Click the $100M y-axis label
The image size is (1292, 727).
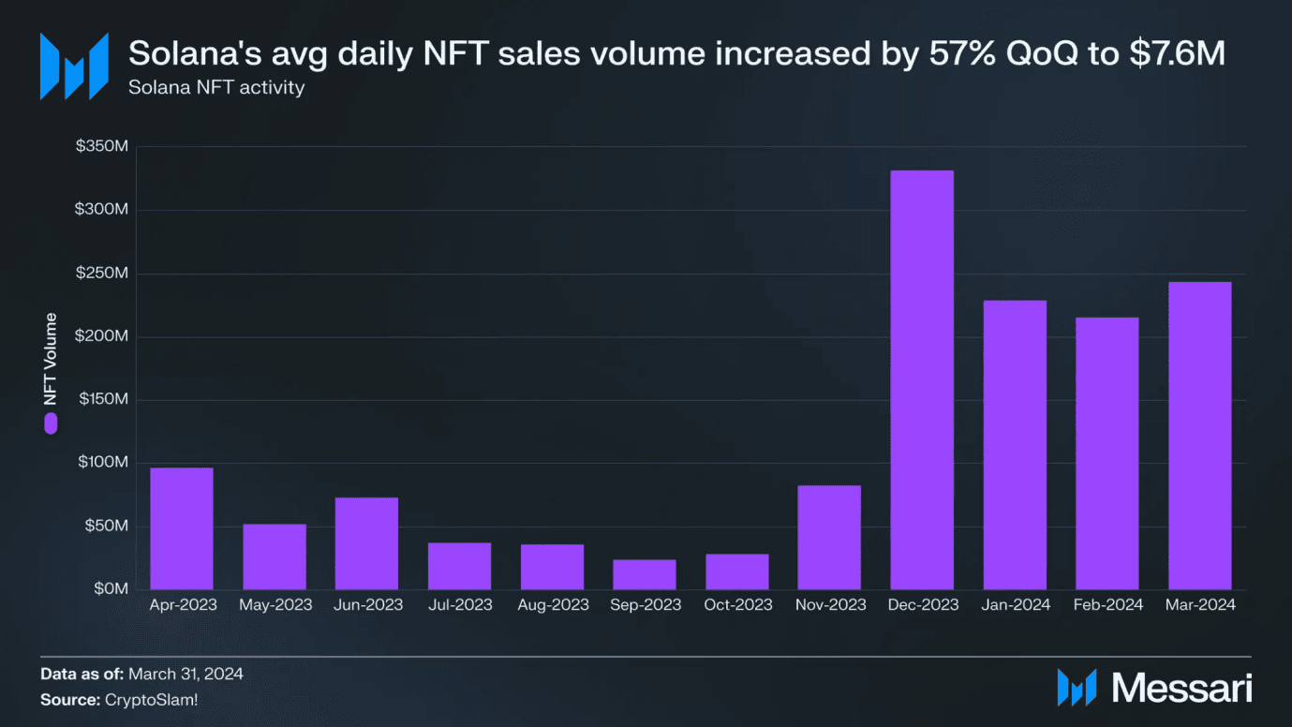[102, 463]
